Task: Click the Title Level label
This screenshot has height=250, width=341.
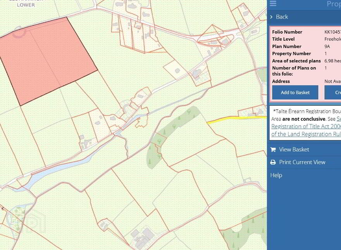Action: (283, 39)
